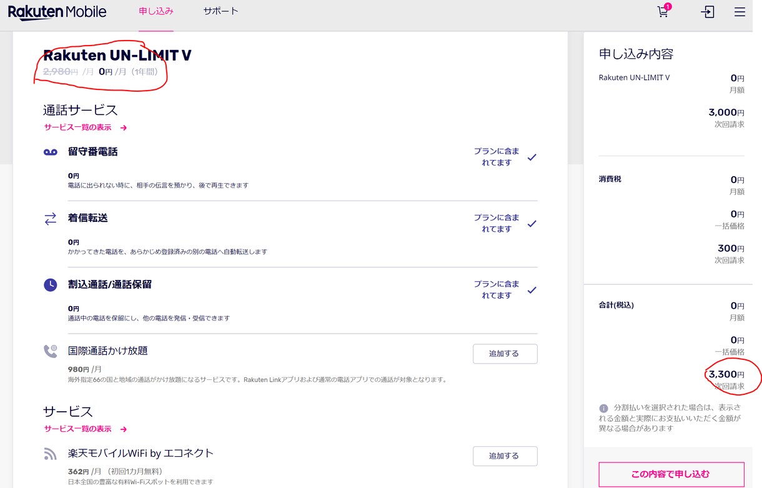The image size is (762, 488).
Task: Click the 申し込み内容 summary heading
Action: pyautogui.click(x=636, y=54)
